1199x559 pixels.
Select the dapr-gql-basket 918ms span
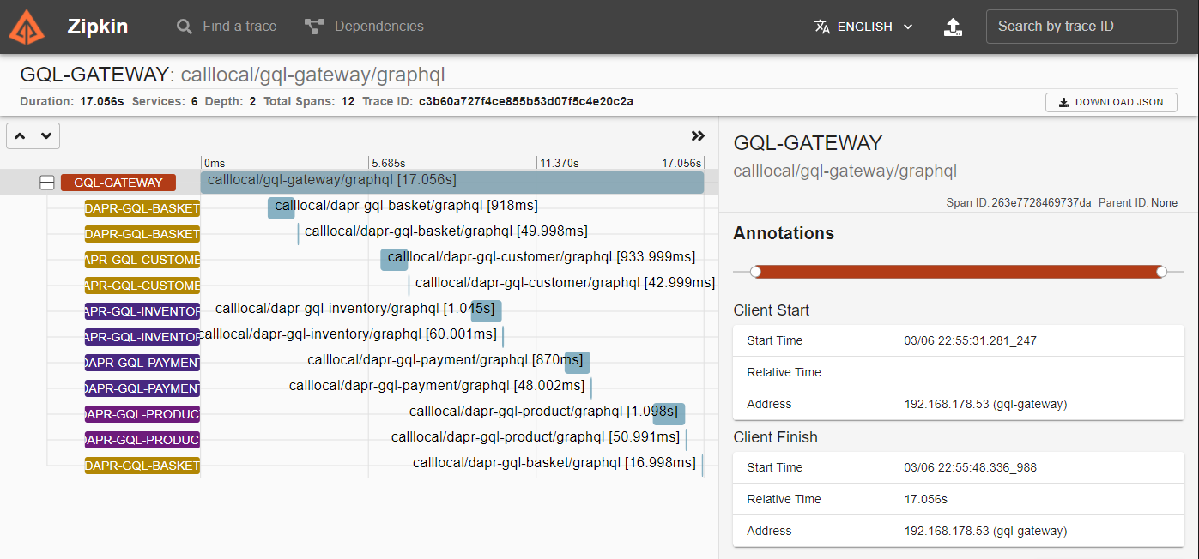(x=281, y=208)
